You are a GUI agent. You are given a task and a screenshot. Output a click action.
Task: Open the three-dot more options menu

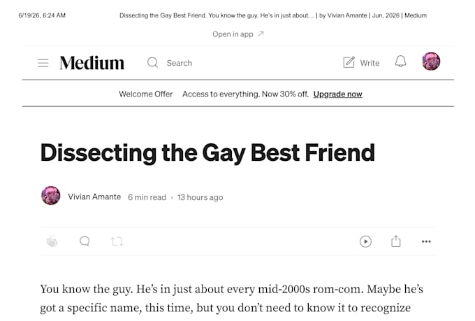click(x=426, y=241)
